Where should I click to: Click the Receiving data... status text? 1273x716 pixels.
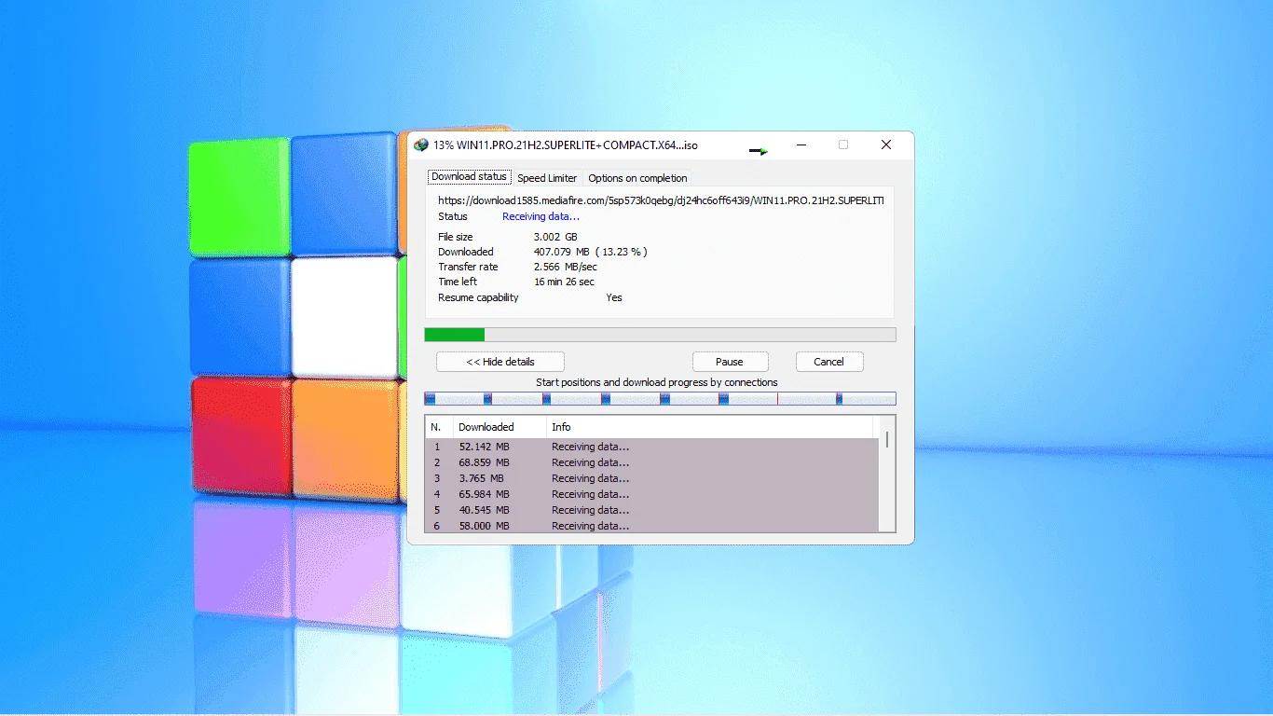pyautogui.click(x=541, y=216)
